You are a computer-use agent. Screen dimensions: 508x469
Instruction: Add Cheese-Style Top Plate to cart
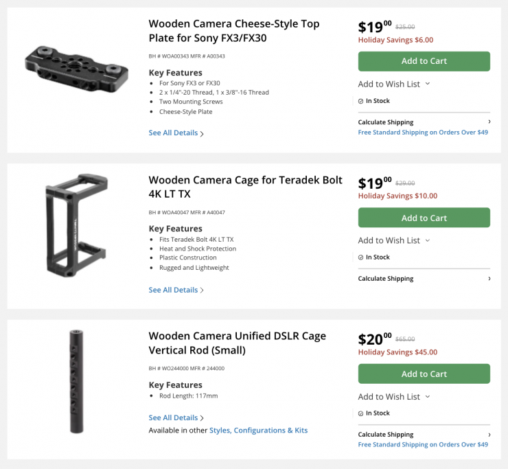pyautogui.click(x=424, y=61)
